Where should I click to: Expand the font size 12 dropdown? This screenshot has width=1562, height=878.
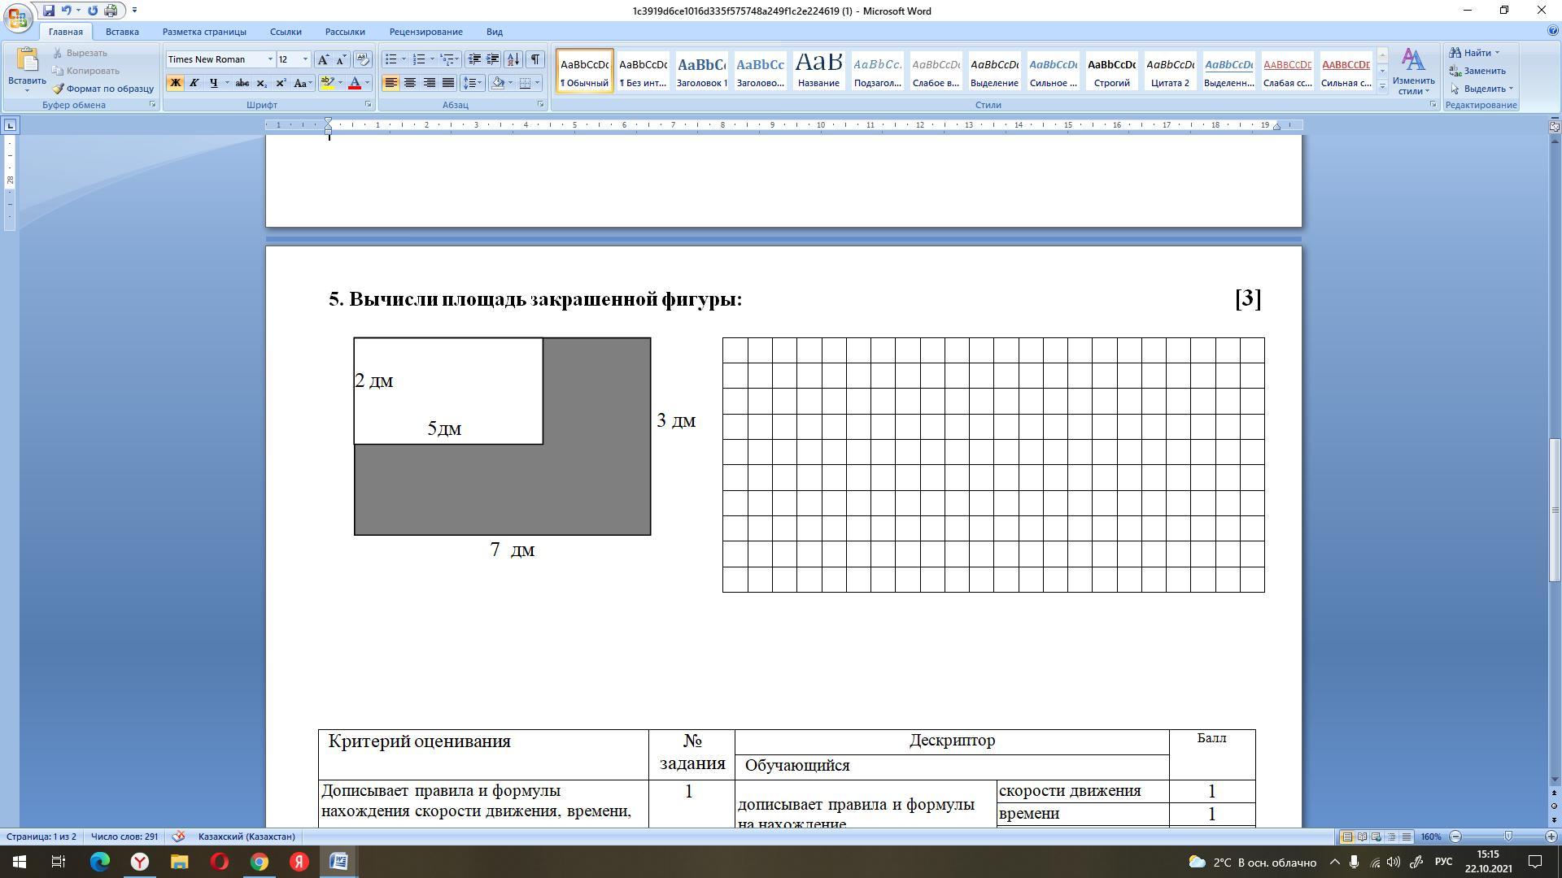pos(306,59)
